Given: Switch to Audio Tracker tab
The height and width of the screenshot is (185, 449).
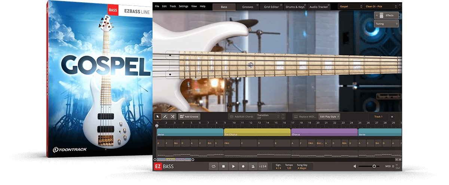Looking at the screenshot, I should 319,7.
